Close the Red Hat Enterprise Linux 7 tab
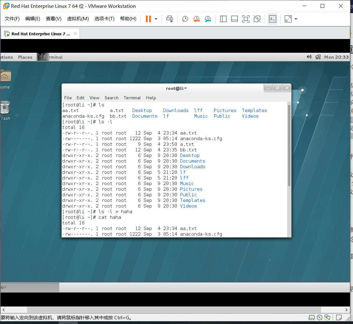353x324 pixels. (76, 33)
